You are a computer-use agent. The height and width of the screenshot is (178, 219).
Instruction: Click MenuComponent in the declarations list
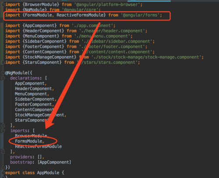pyautogui.click(x=31, y=94)
